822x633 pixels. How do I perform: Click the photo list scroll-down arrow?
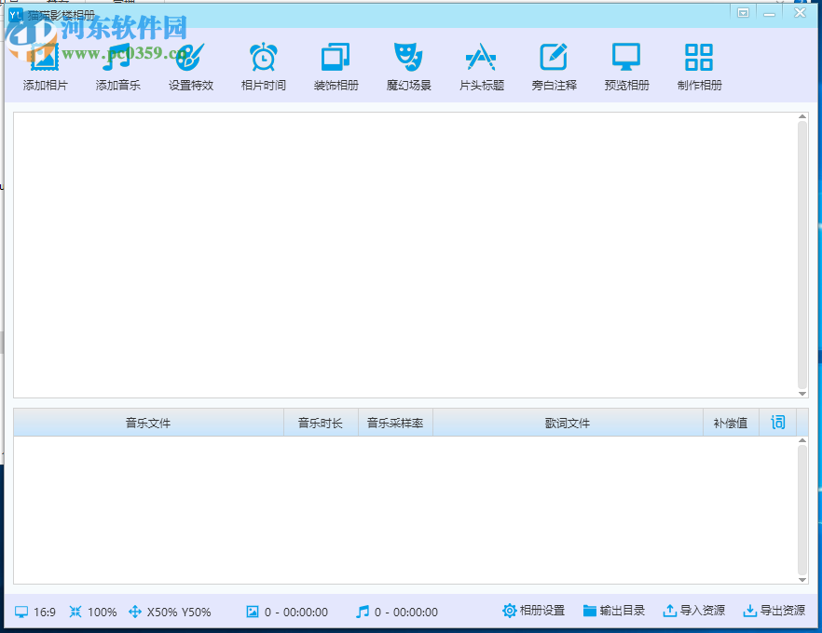coord(802,394)
